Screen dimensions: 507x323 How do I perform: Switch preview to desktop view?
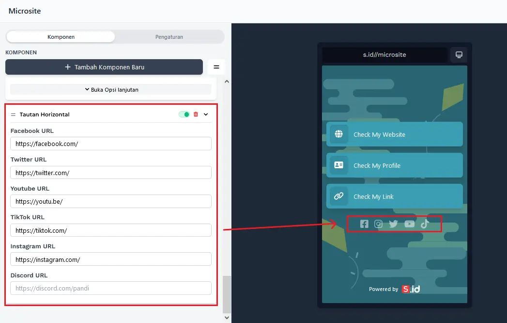click(459, 55)
